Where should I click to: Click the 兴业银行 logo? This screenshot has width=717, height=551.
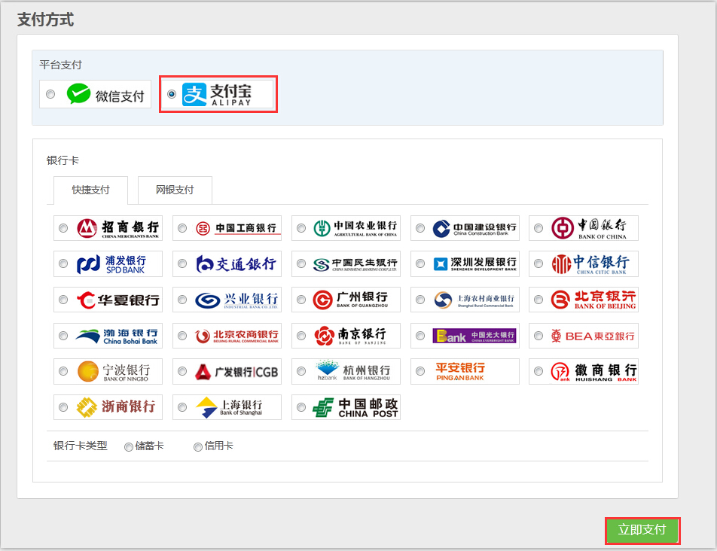pos(236,300)
